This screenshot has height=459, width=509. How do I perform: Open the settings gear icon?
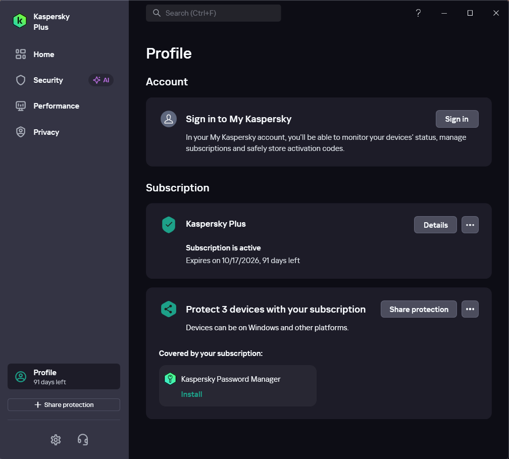tap(56, 439)
